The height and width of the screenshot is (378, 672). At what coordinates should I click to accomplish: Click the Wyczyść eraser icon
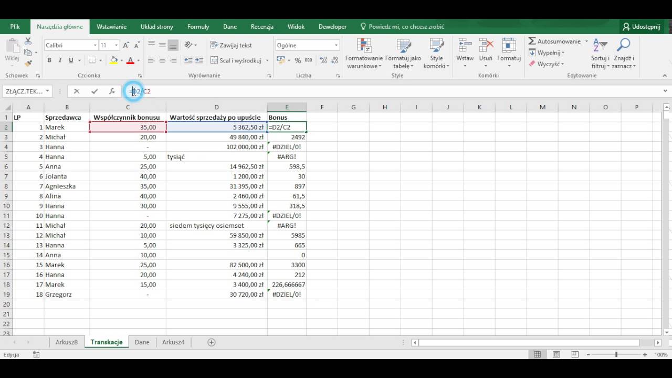pos(532,64)
